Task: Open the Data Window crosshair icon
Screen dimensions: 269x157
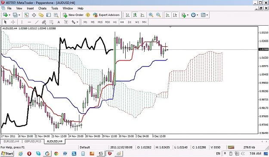Action: [x=34, y=15]
